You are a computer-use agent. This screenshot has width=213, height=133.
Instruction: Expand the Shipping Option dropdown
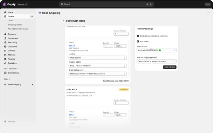pyautogui.click(x=97, y=66)
